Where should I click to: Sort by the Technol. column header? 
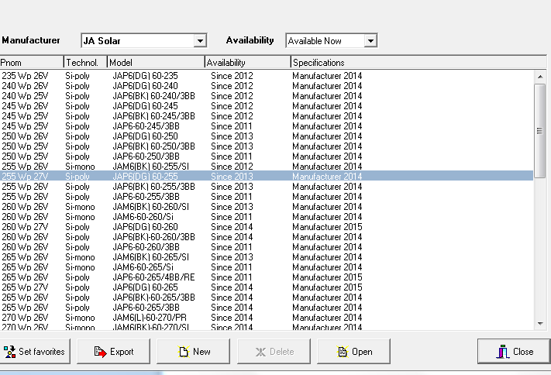[x=85, y=63]
